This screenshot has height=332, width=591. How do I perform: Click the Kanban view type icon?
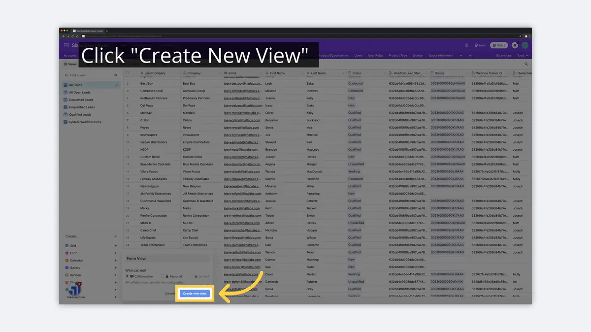pos(67,275)
